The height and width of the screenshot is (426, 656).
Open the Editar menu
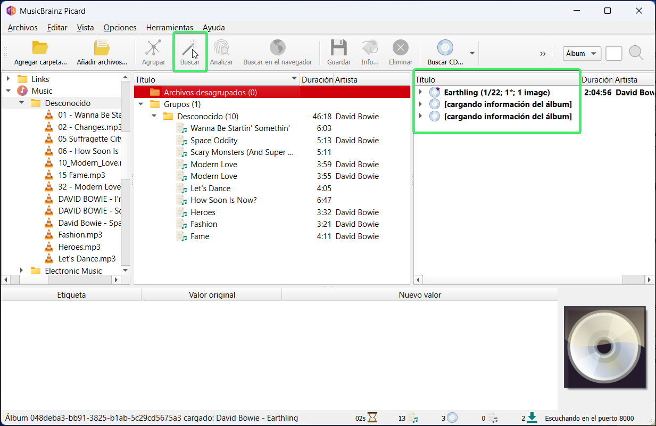pyautogui.click(x=57, y=28)
